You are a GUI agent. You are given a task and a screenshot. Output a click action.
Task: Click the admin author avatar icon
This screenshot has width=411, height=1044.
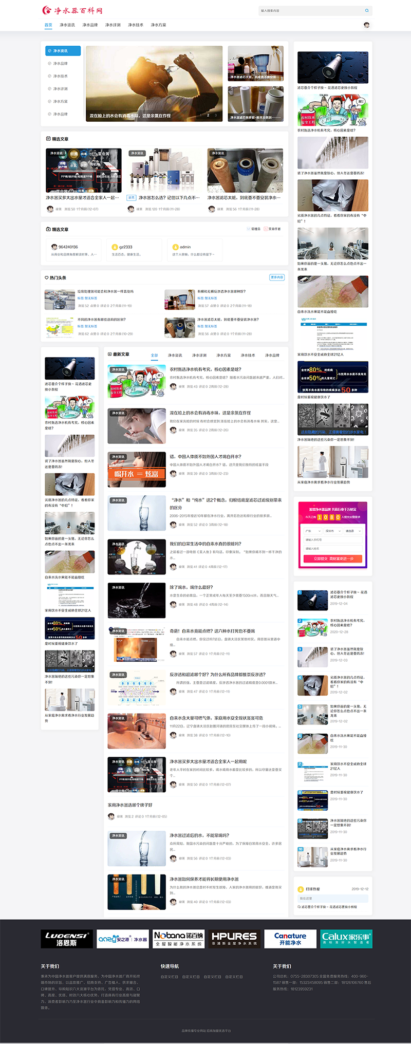tap(176, 247)
